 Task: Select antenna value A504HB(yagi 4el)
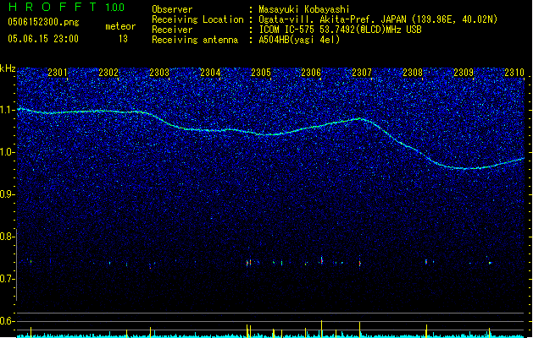click(299, 40)
